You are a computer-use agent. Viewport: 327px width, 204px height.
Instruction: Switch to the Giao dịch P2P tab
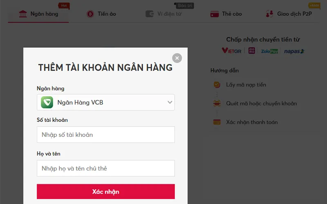[289, 14]
